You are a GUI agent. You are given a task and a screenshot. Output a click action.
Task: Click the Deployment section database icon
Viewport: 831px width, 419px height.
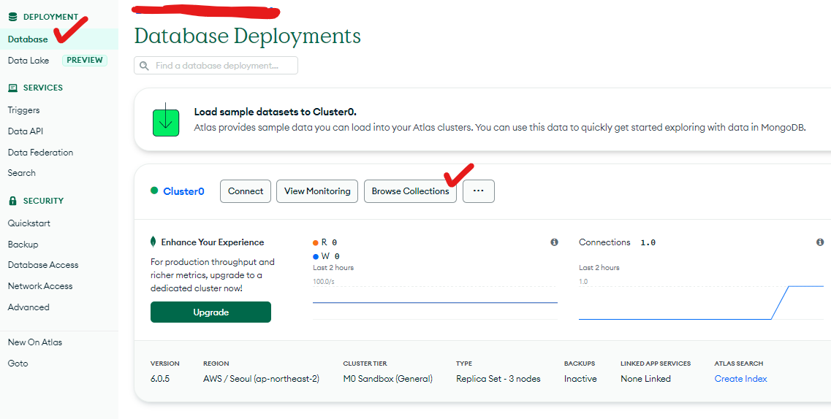[x=12, y=17]
